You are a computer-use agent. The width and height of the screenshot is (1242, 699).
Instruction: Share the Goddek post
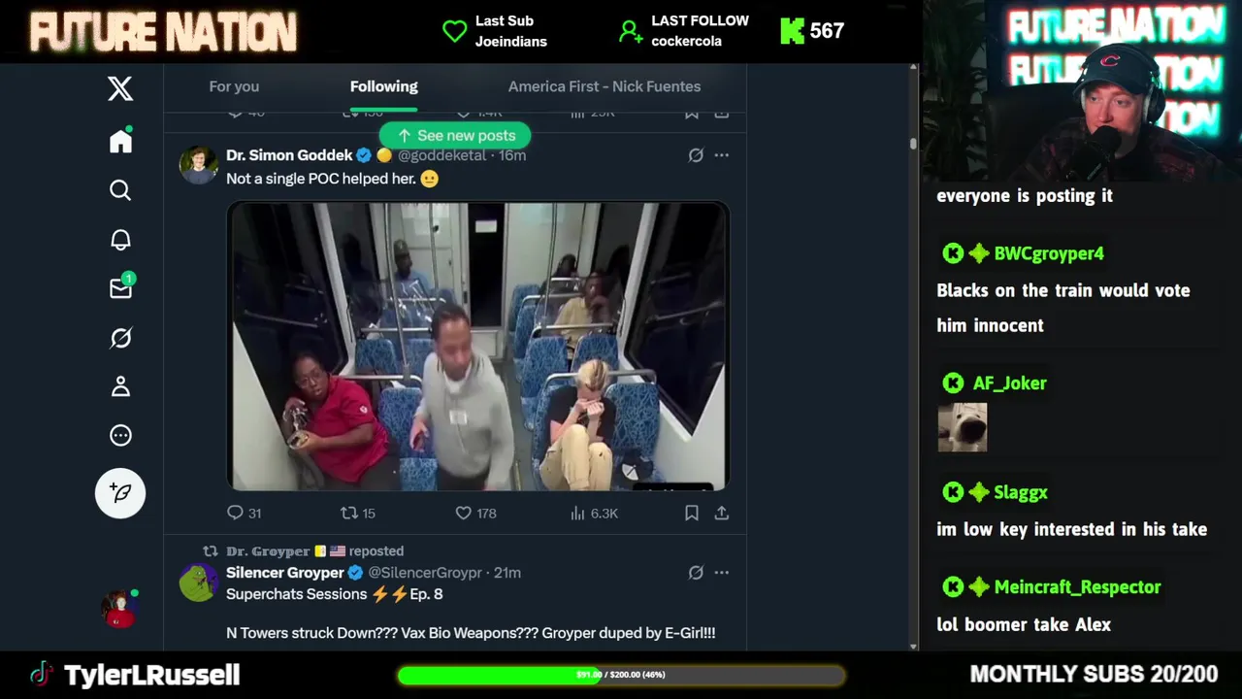[722, 513]
